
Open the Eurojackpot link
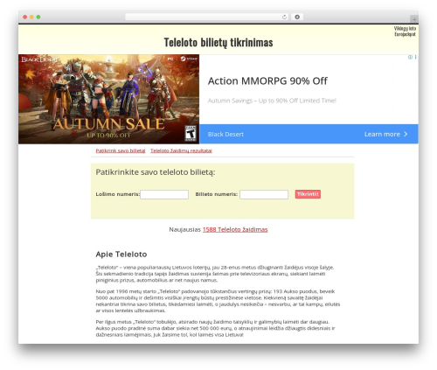pos(405,34)
